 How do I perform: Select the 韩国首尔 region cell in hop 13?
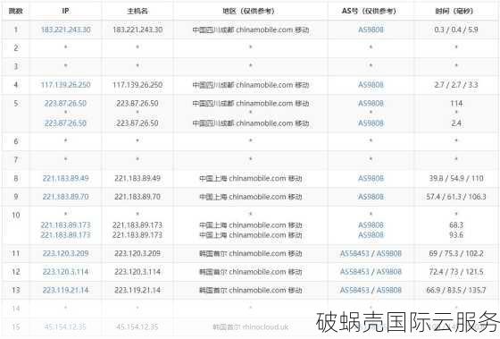point(251,290)
